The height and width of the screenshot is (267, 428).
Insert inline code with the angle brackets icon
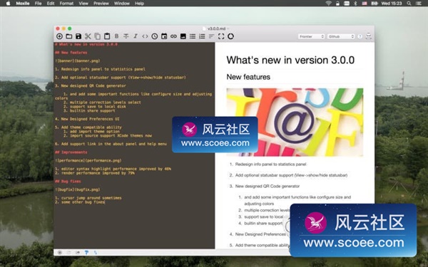click(x=145, y=36)
